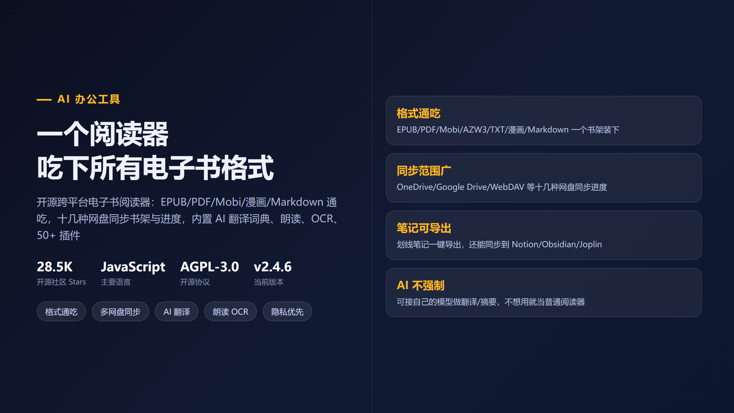Click the 格式通吃 pill tag
The image size is (734, 413).
pos(61,311)
